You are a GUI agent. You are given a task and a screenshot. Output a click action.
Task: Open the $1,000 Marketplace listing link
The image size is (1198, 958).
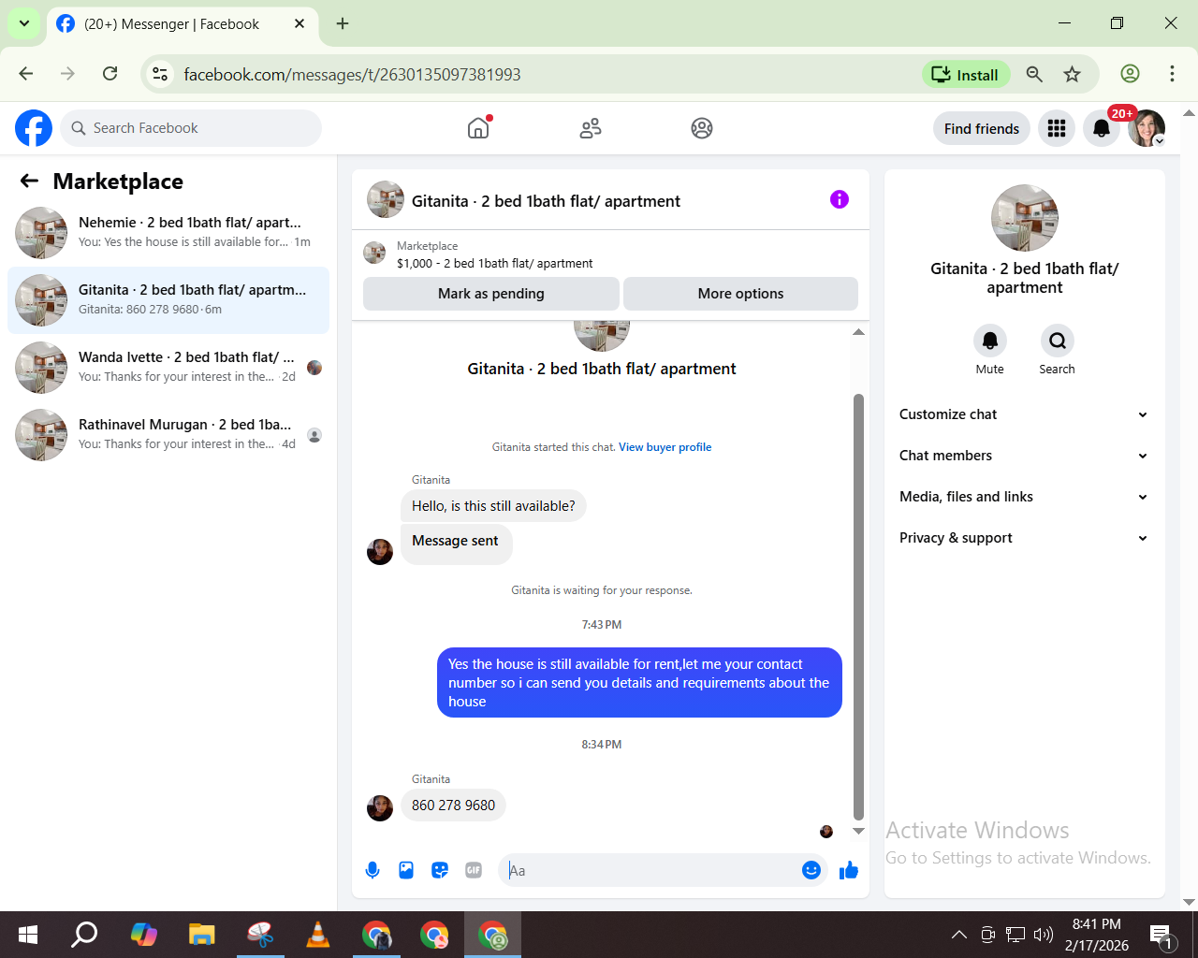click(x=495, y=263)
